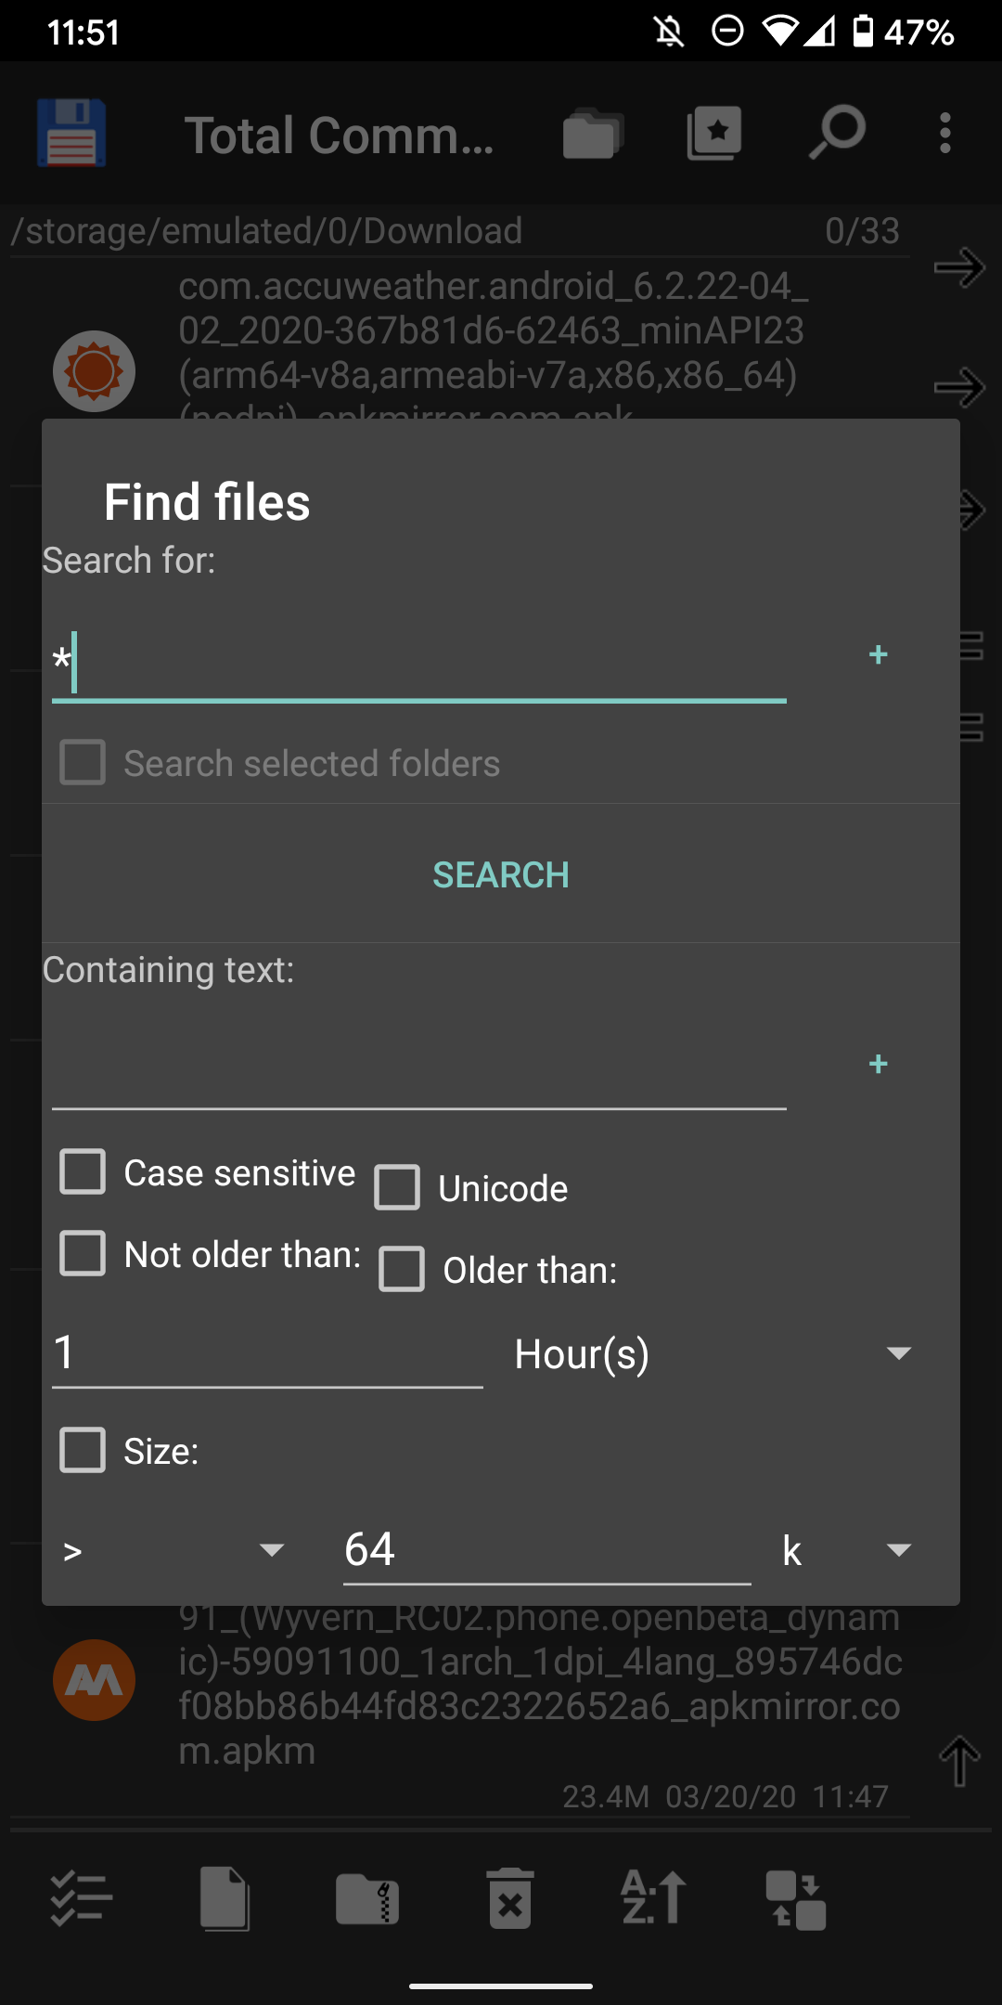Image resolution: width=1002 pixels, height=2005 pixels.
Task: Click the Total Commander floppy disk icon
Action: click(71, 134)
